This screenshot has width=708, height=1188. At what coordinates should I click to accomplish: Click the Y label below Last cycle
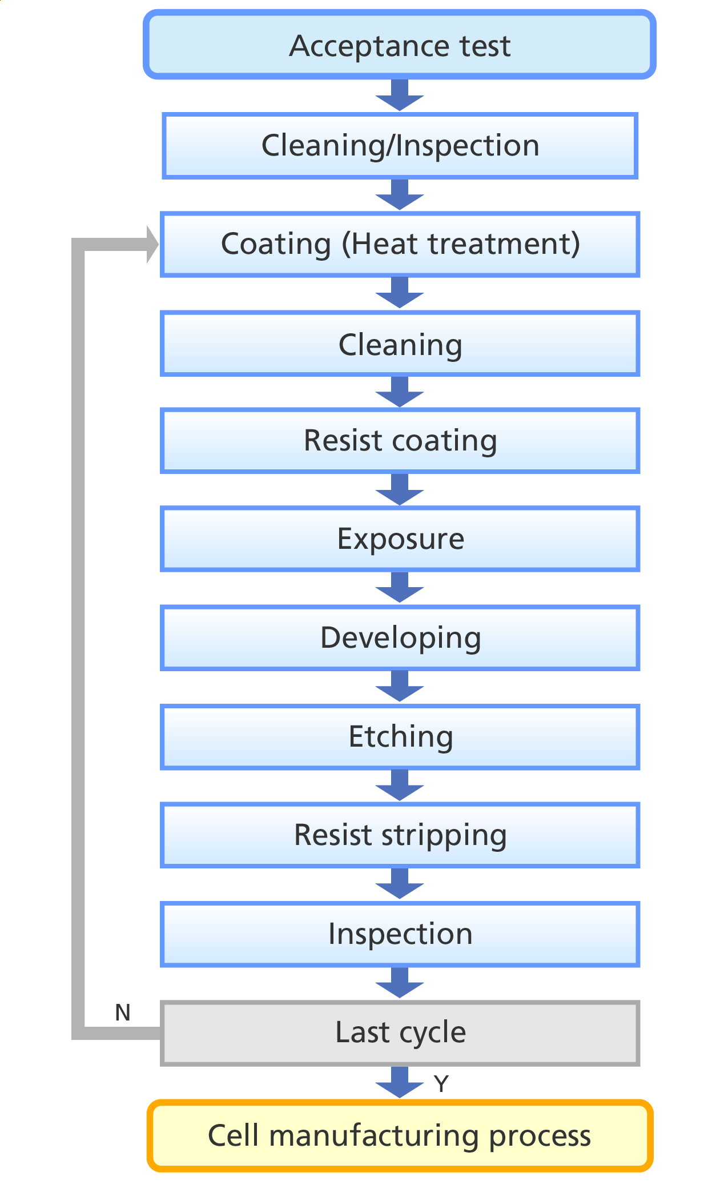pos(441,1083)
